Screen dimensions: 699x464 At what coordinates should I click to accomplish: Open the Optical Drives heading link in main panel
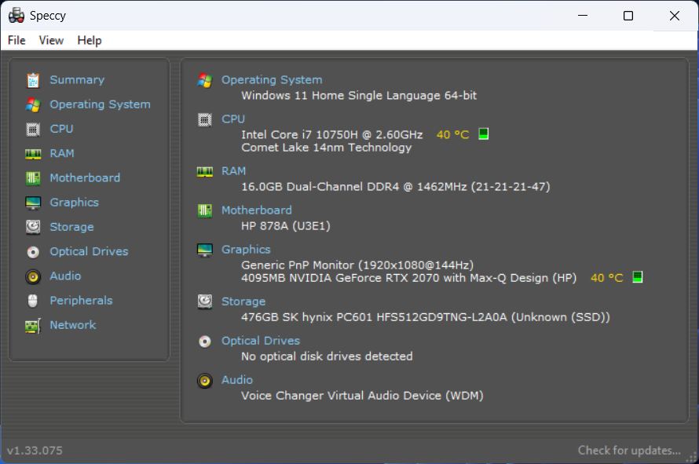pyautogui.click(x=261, y=341)
